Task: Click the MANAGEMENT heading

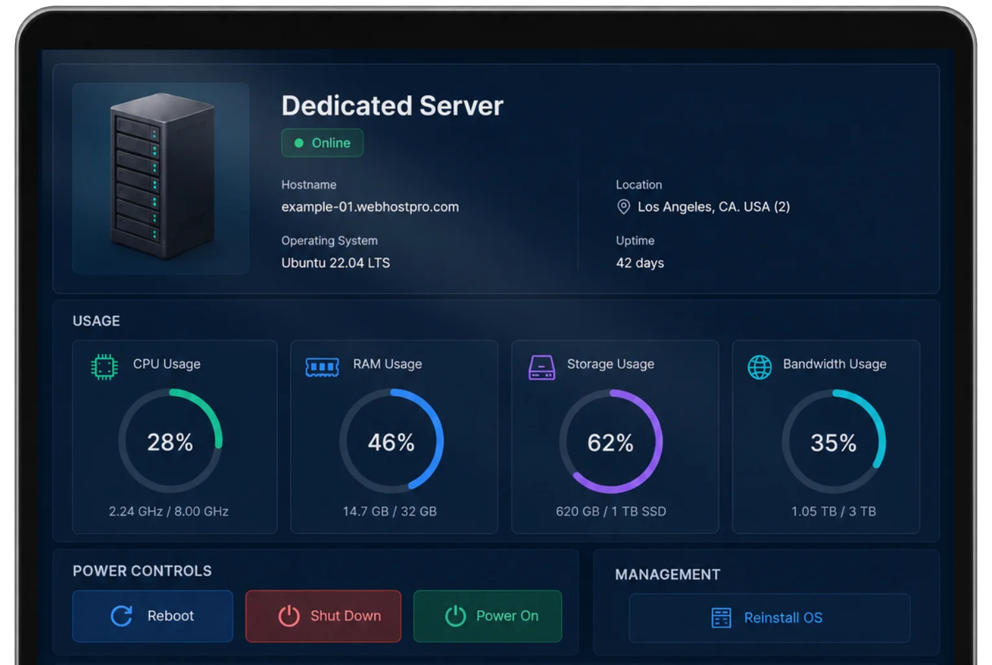Action: [x=668, y=575]
